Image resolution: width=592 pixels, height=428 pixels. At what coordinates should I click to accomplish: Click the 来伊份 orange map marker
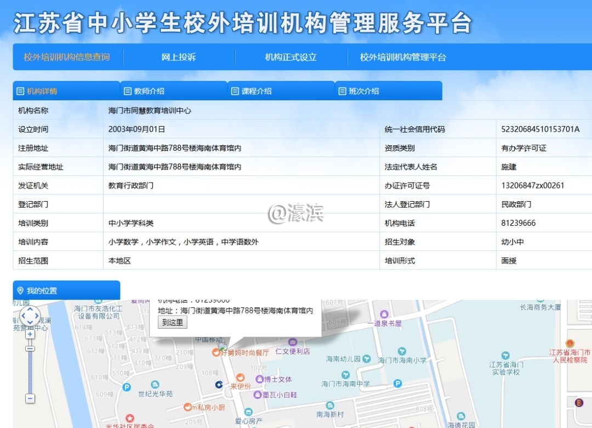240,378
